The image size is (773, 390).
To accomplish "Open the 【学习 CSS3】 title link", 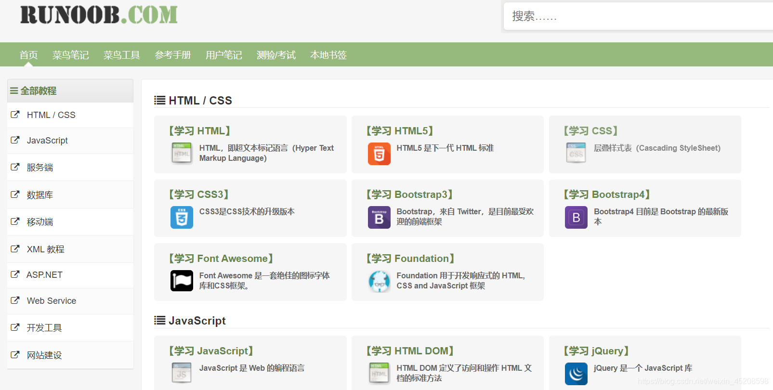I will (198, 194).
